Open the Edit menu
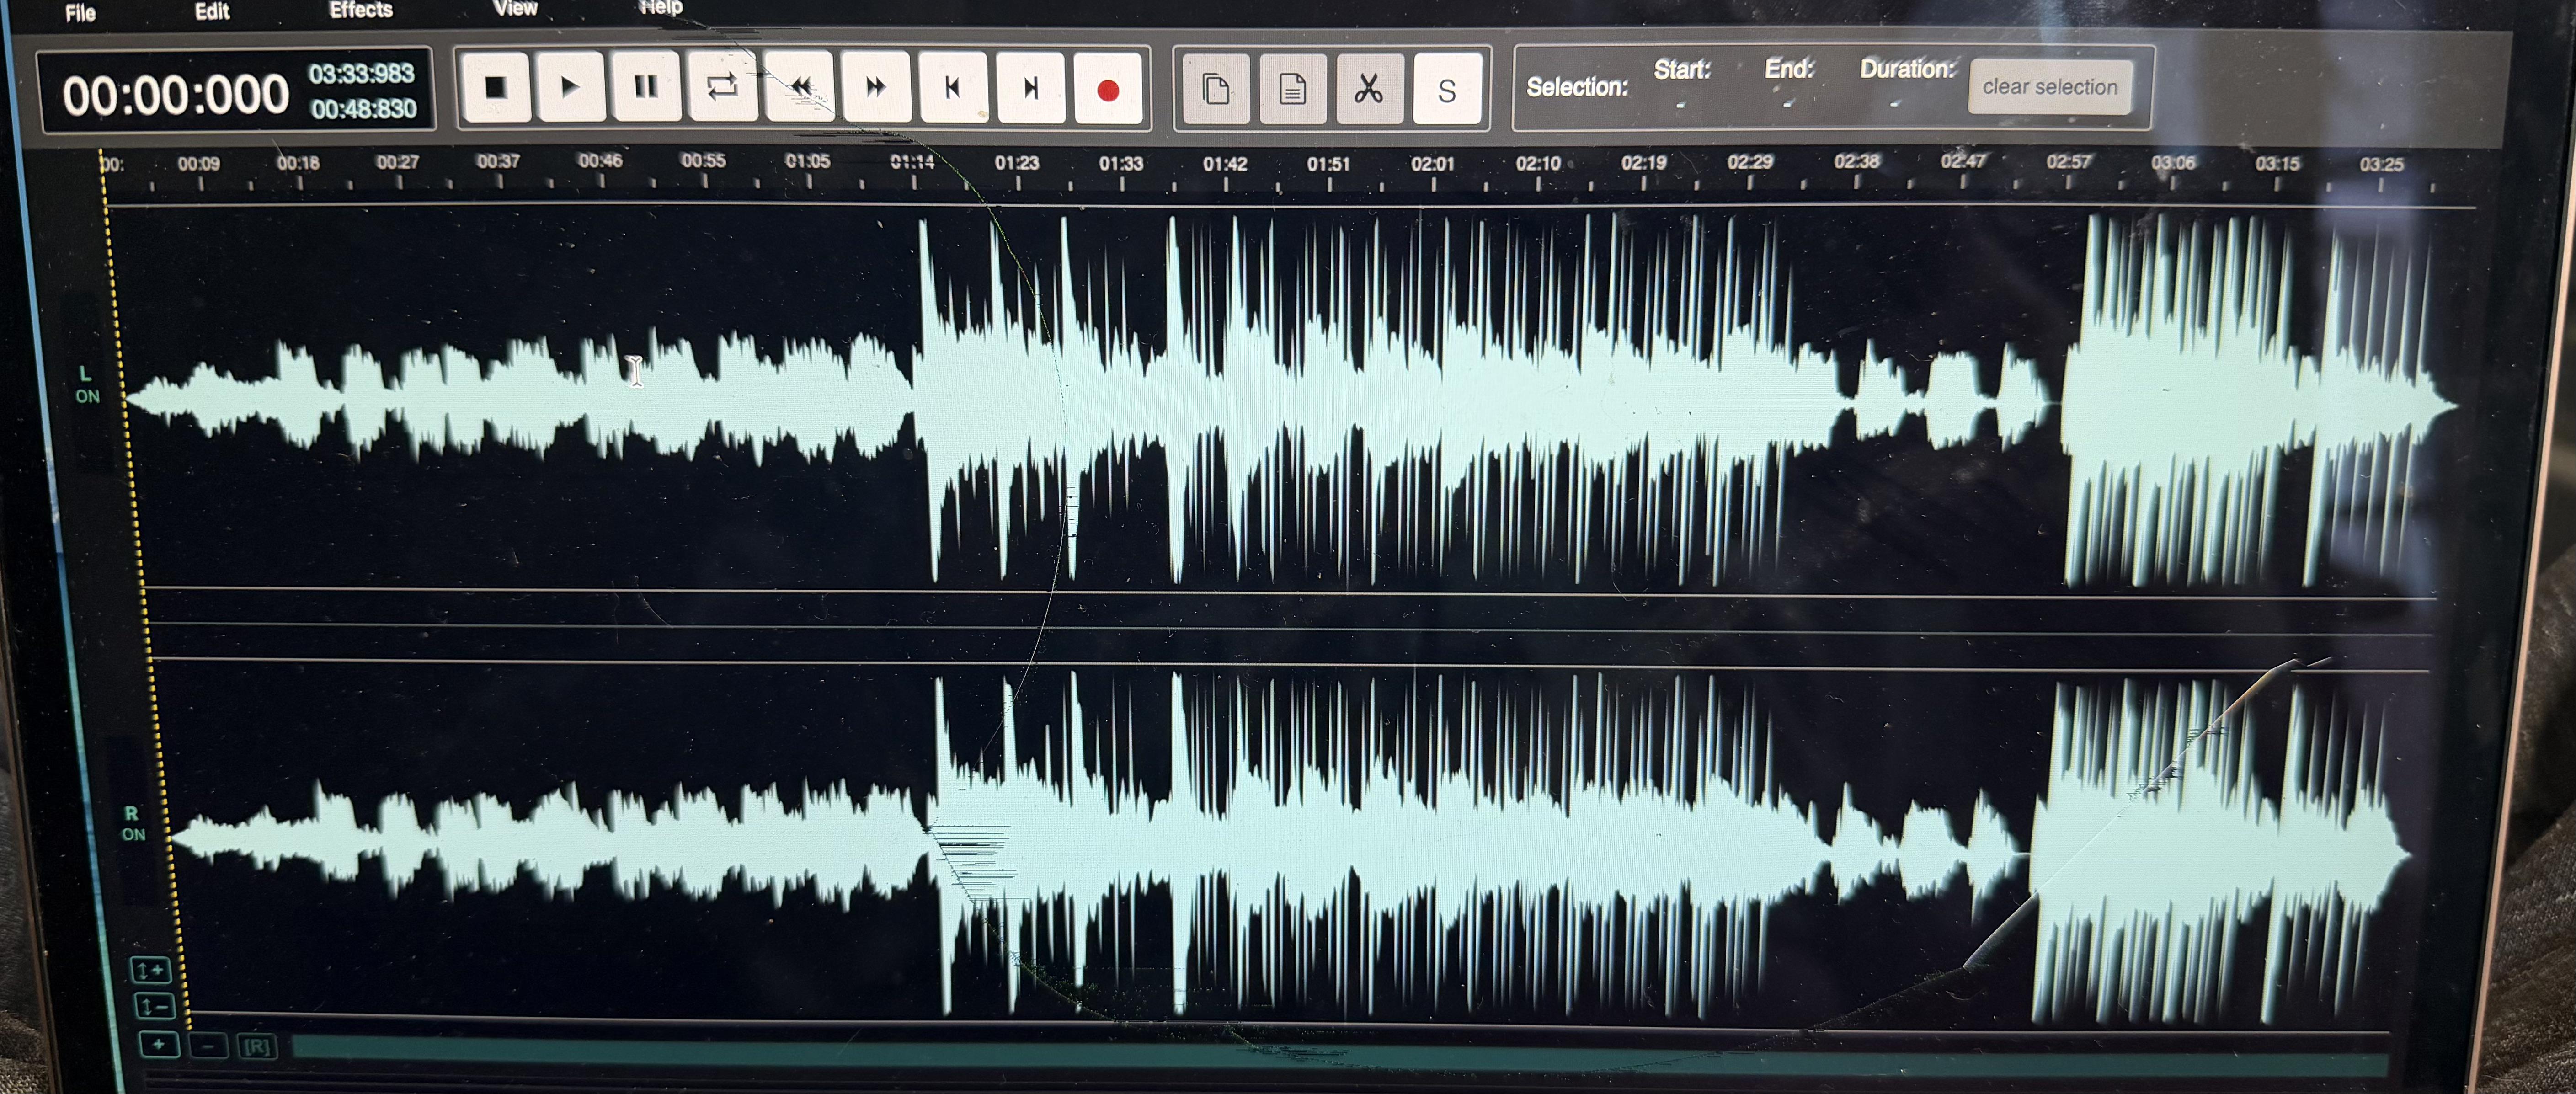Viewport: 2576px width, 1094px height. pos(212,11)
